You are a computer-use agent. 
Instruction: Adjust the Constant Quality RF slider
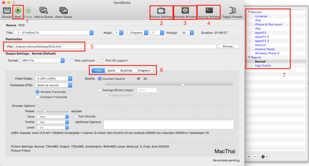click(x=183, y=84)
